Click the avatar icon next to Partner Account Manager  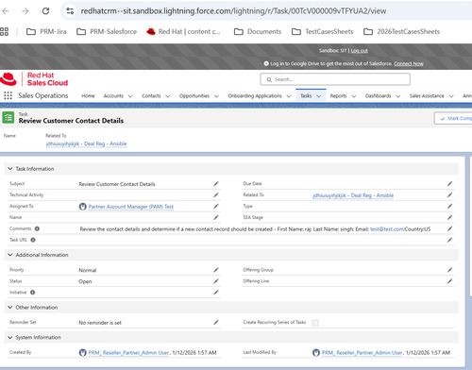click(82, 207)
